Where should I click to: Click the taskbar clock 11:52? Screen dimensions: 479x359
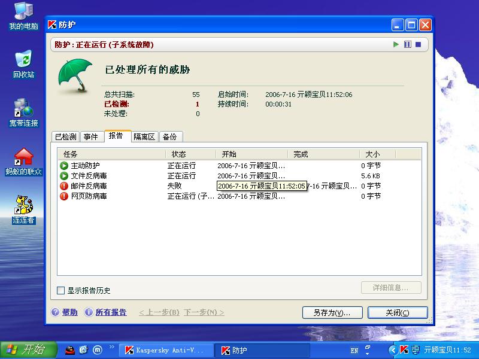tap(447, 350)
